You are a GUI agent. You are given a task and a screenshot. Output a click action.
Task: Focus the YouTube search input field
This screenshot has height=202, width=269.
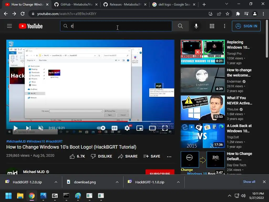116,26
